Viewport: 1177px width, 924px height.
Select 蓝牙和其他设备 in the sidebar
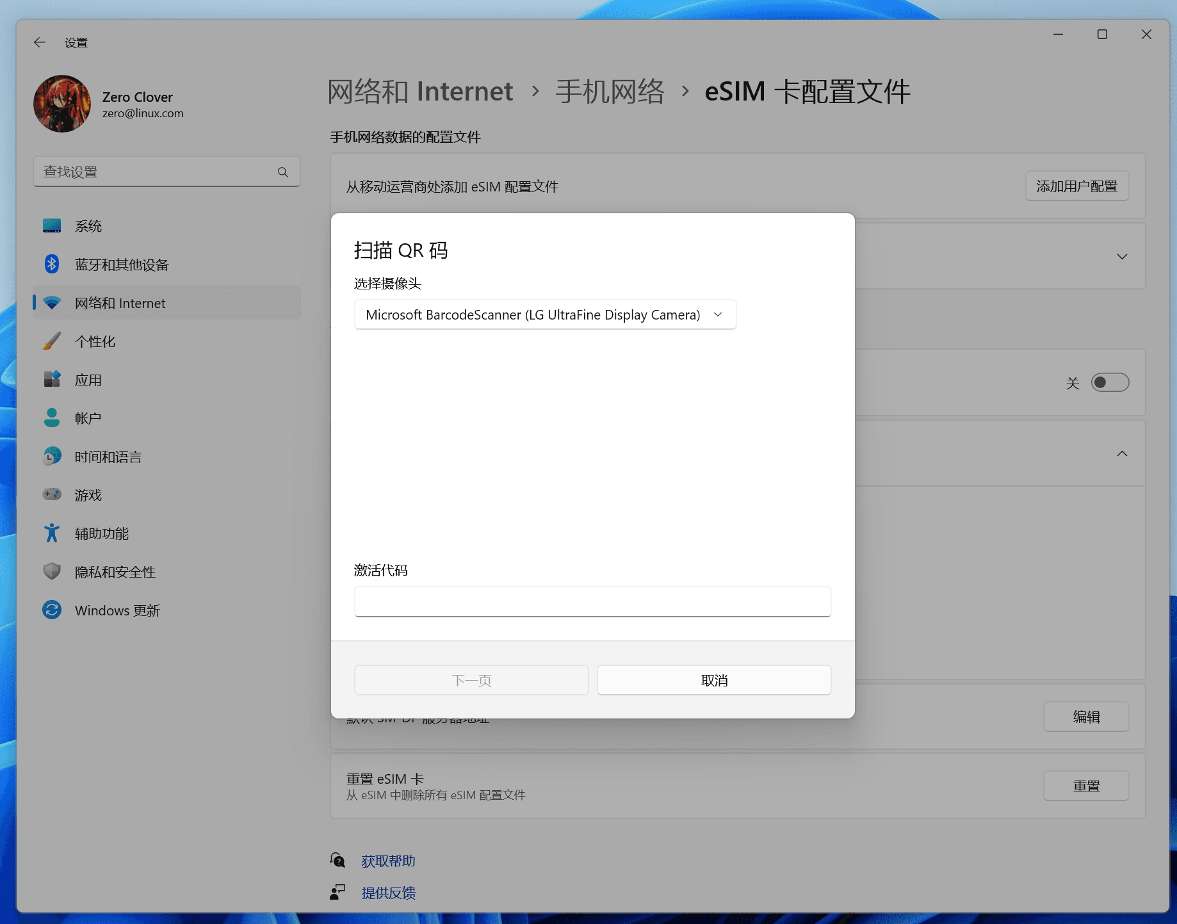coord(166,264)
